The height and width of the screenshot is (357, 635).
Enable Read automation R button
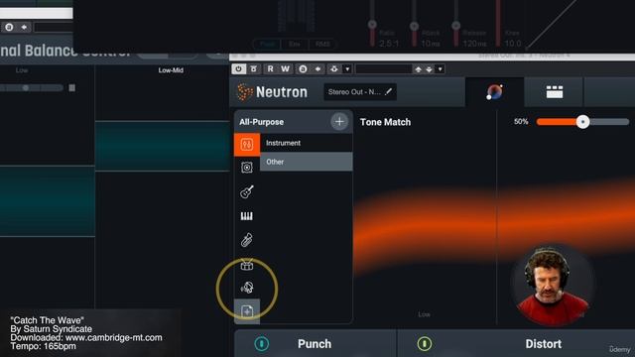pos(270,68)
